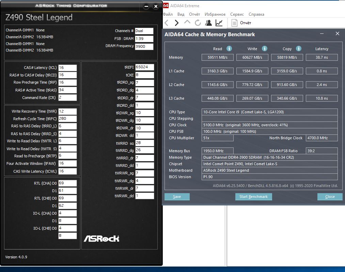345x272 pixels.
Task: Minimize the ASRock Timing Configurator window
Action: click(x=146, y=6)
